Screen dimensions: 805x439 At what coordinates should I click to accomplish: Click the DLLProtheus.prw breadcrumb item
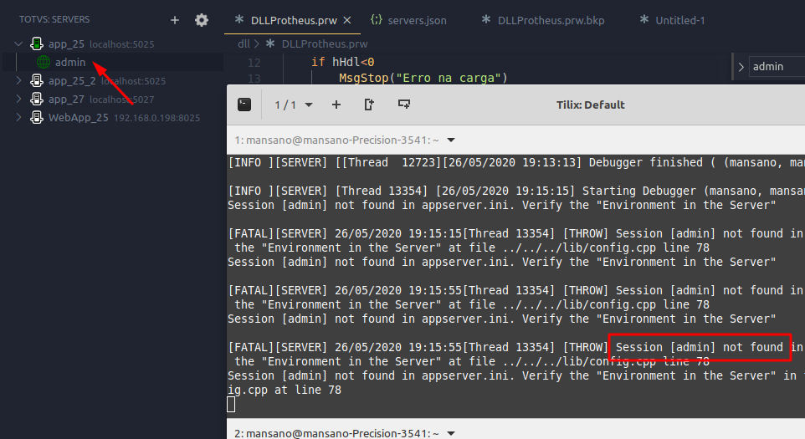(x=325, y=43)
